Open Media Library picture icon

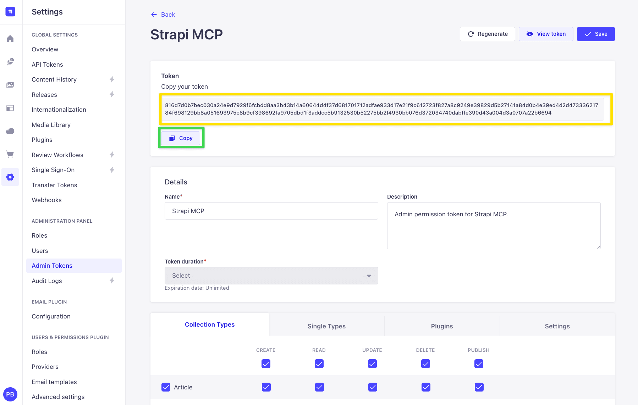(x=10, y=85)
